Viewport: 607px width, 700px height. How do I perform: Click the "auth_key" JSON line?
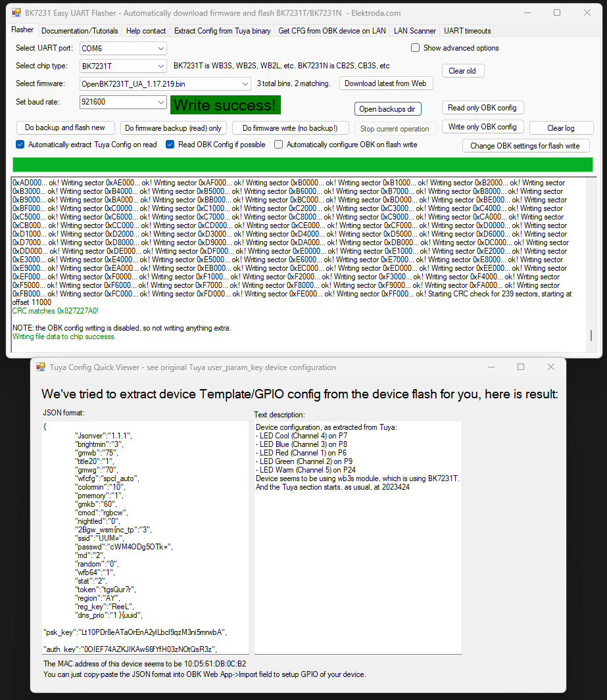point(130,649)
